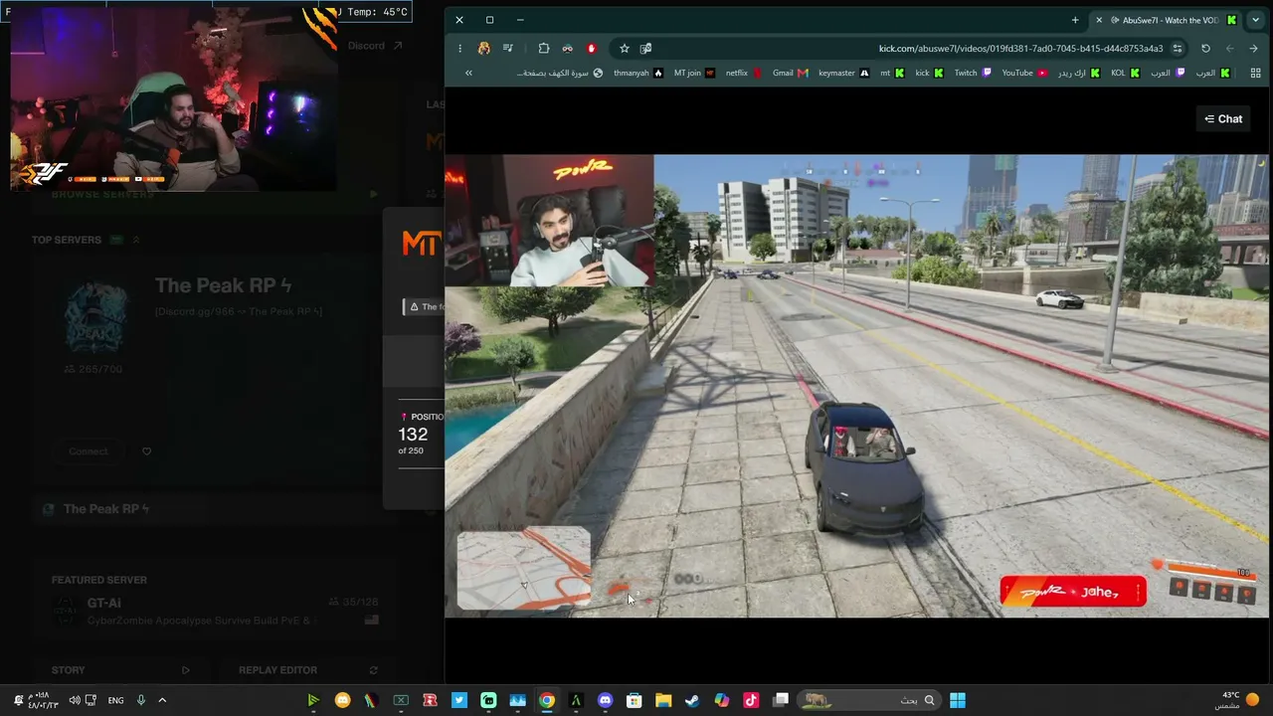Image resolution: width=1273 pixels, height=716 pixels.
Task: Open the taskbar clock and date
Action: coord(42,700)
